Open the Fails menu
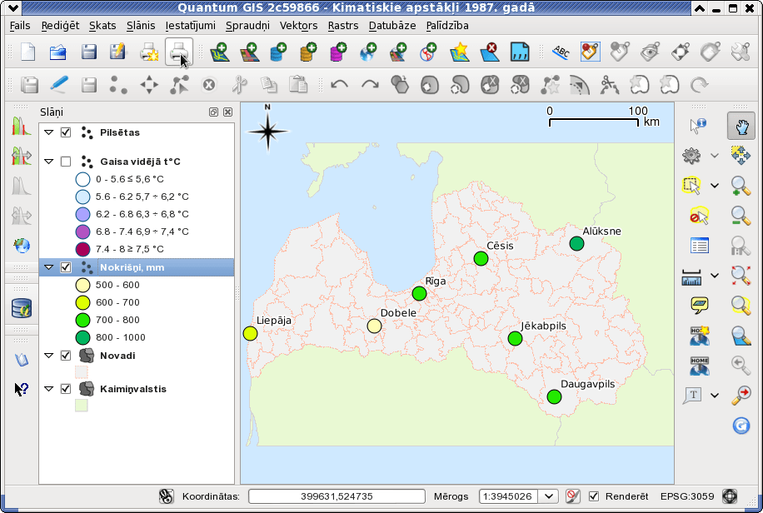 coord(19,25)
